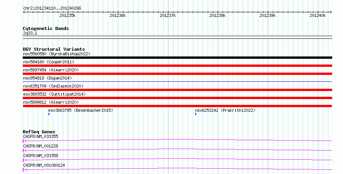Screen dimensions: 343x174
Task: Click the 2q33.1 cytogenetic band line
Action: coord(177,37)
